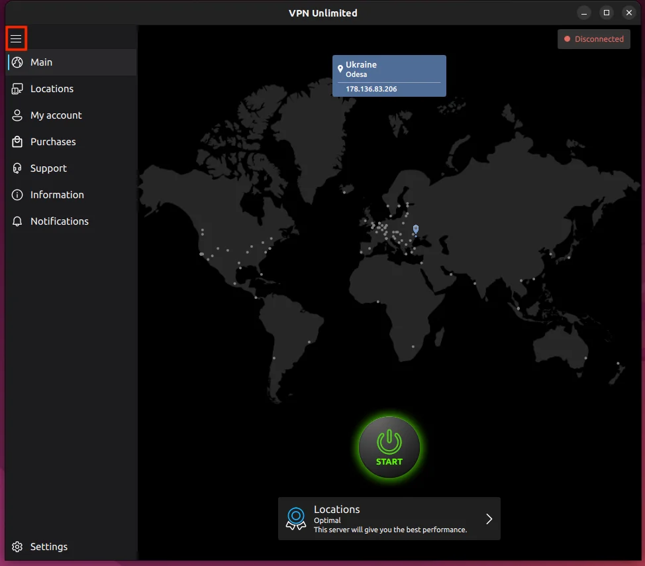Screen dimensions: 645x566
Task: Click the My account person icon
Action: (x=18, y=115)
